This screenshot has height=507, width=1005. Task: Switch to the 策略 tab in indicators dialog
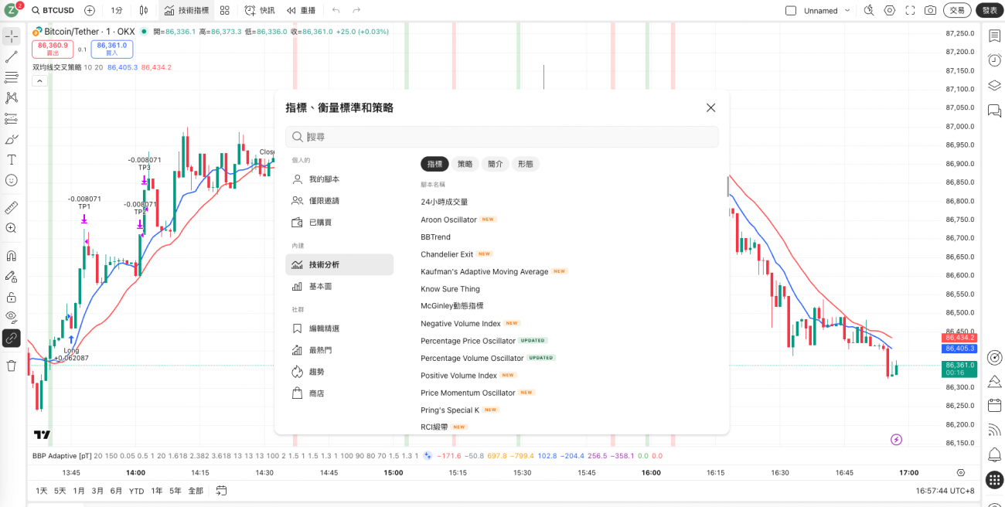pos(465,164)
